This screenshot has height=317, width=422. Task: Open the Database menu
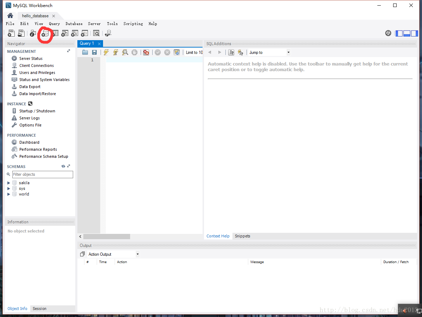pyautogui.click(x=74, y=24)
